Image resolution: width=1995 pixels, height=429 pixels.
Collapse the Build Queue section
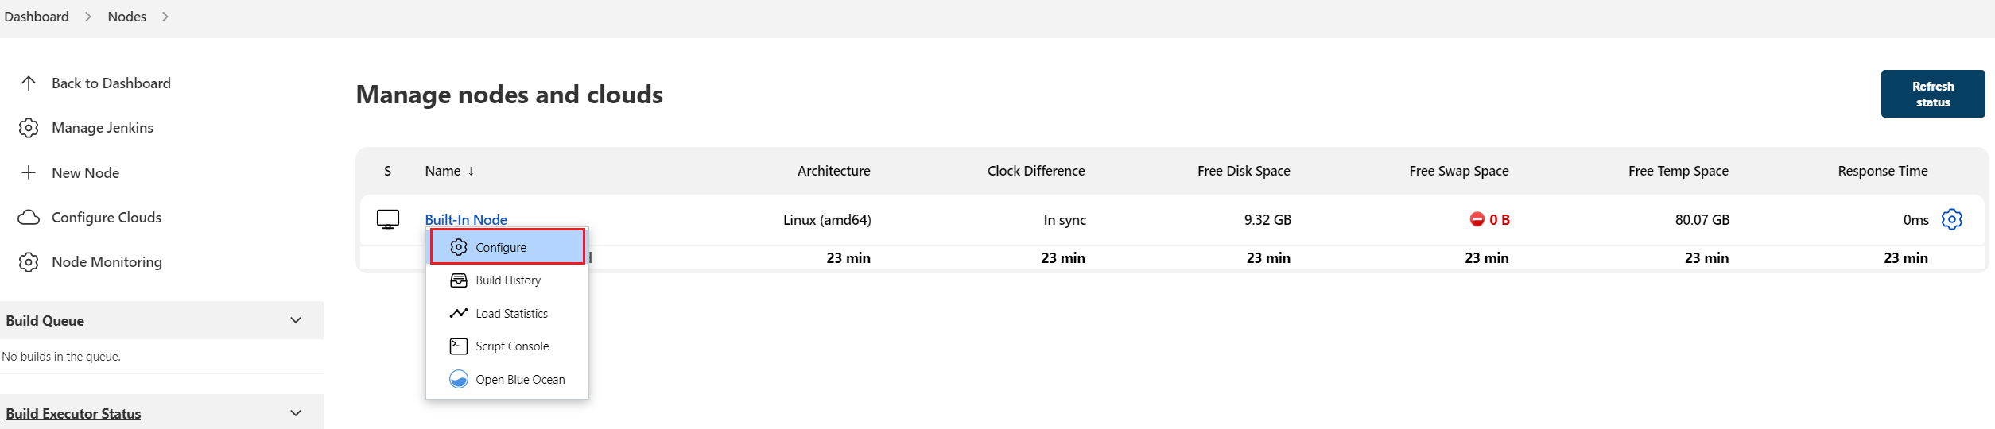click(x=296, y=320)
